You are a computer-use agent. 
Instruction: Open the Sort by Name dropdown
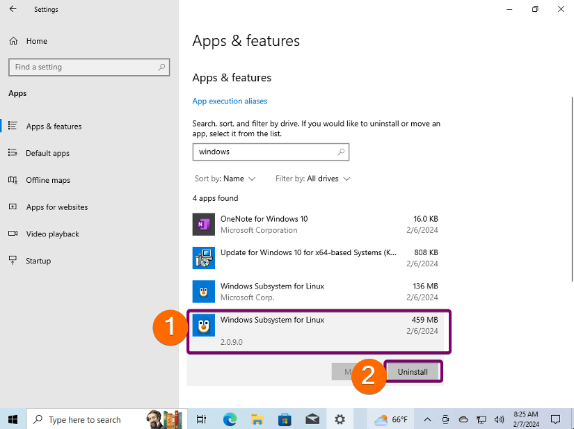(225, 179)
